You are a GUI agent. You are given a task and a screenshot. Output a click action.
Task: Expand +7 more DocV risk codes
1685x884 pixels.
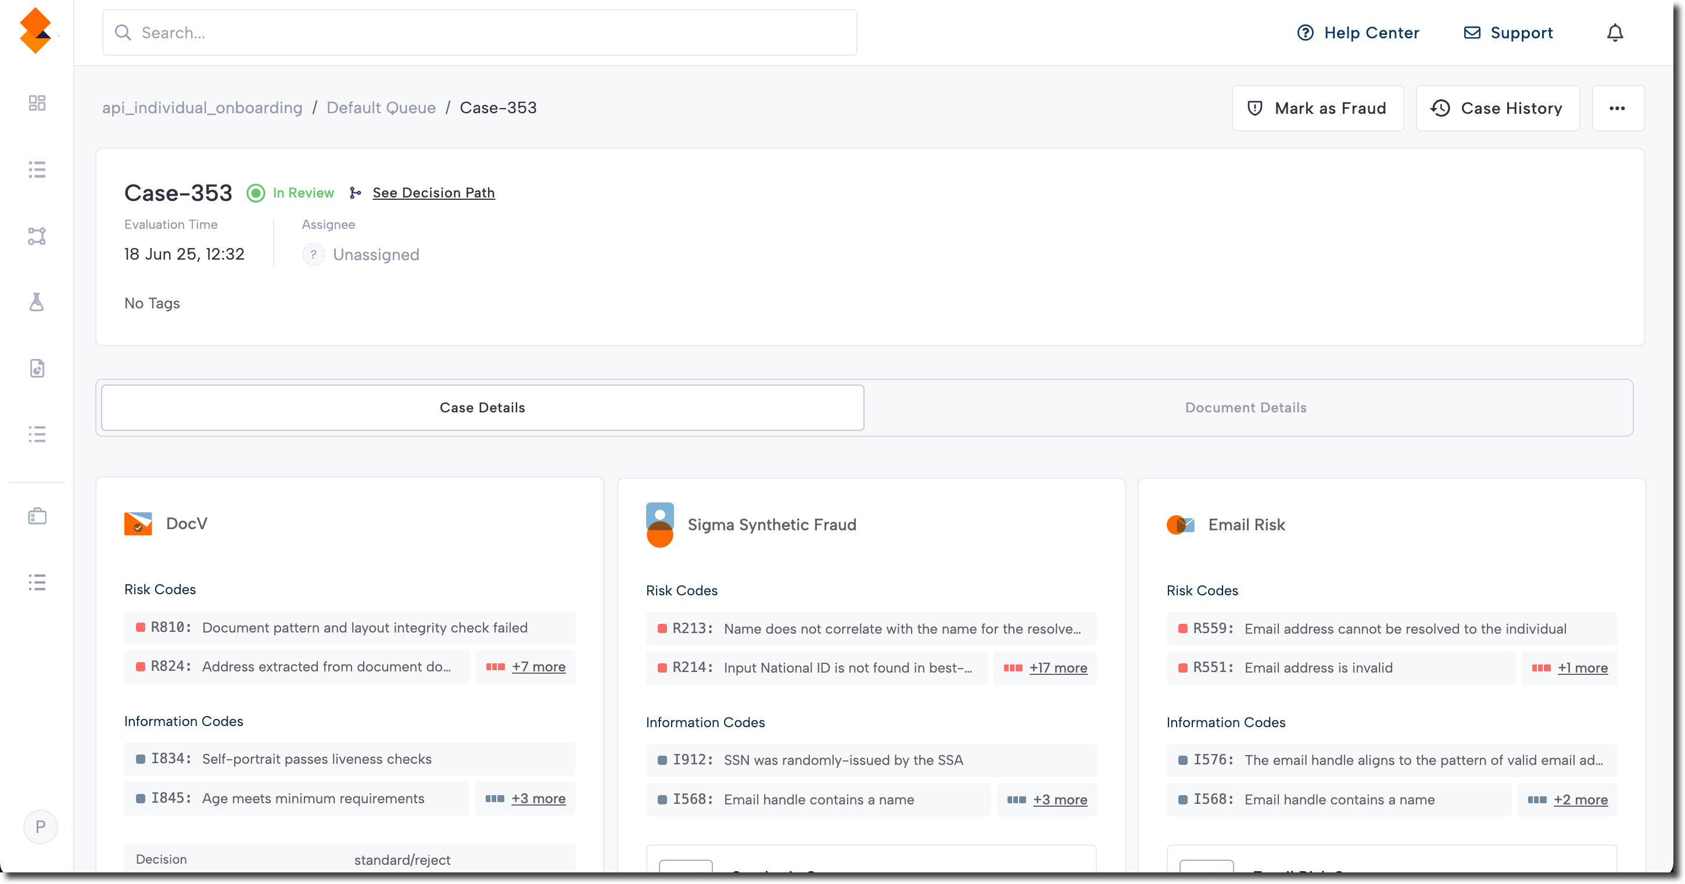[537, 667]
